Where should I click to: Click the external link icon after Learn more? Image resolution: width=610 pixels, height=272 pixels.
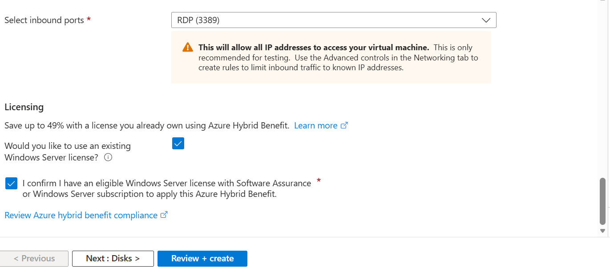coord(344,125)
